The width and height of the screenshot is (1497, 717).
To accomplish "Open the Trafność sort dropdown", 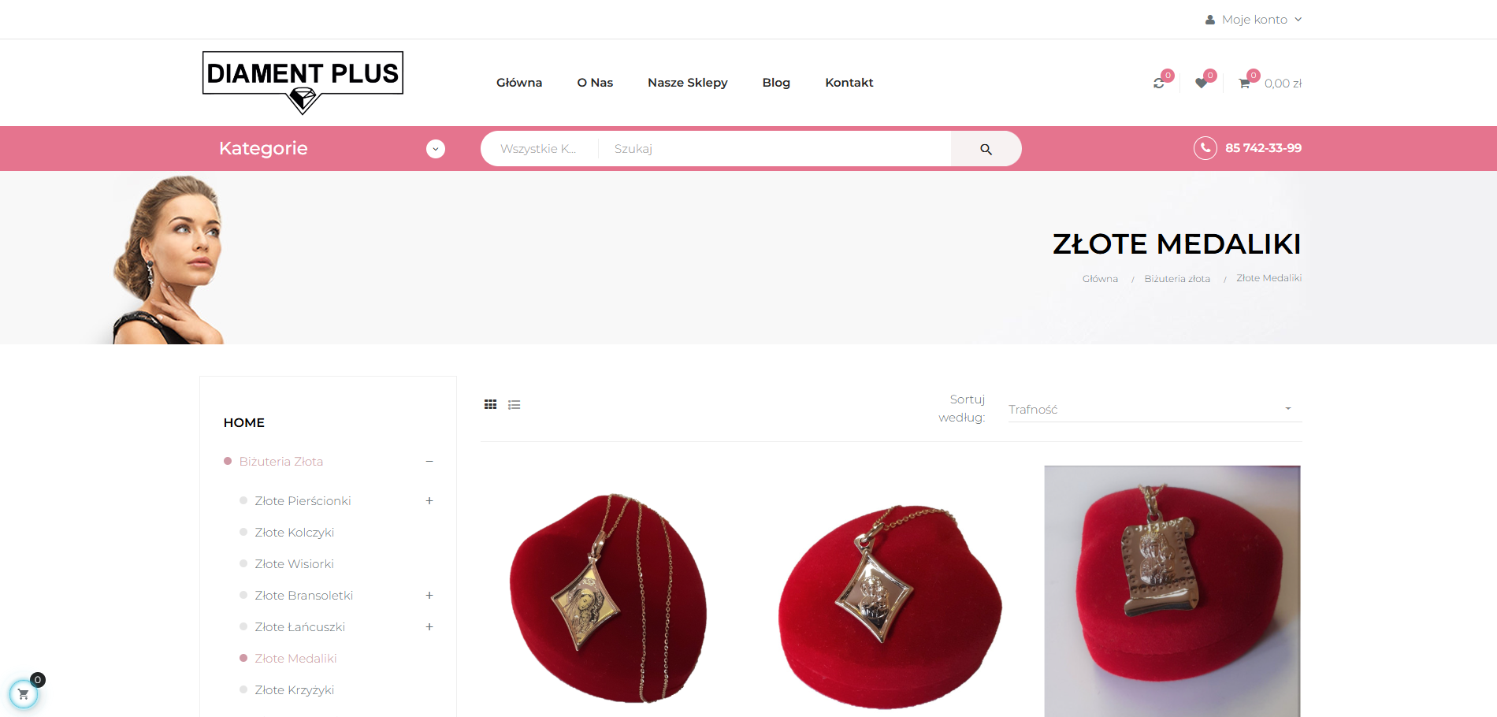I will [1155, 409].
